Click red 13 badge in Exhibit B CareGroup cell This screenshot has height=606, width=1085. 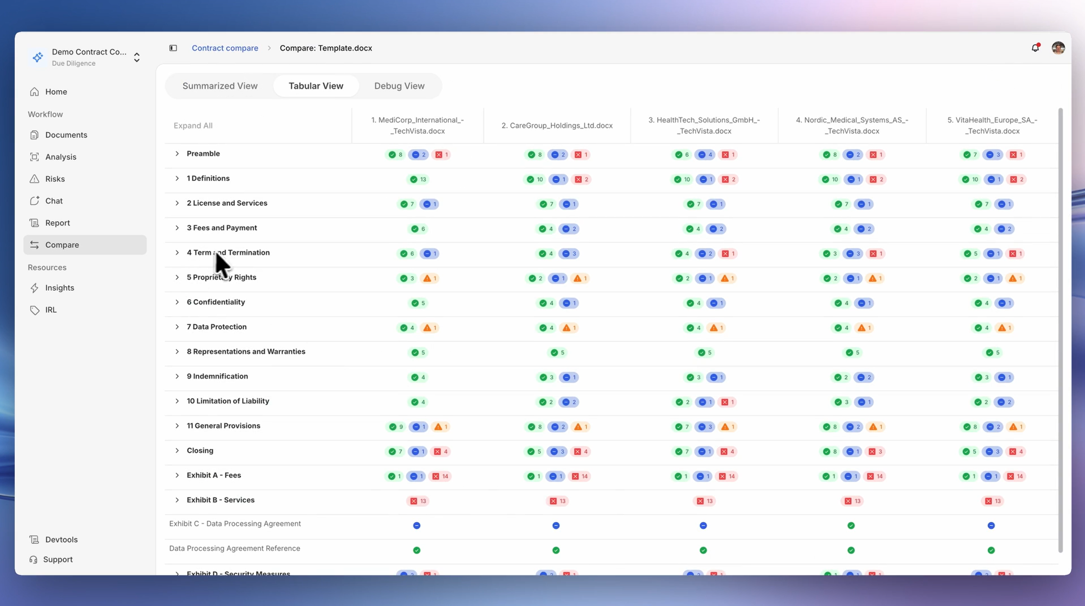pyautogui.click(x=558, y=501)
